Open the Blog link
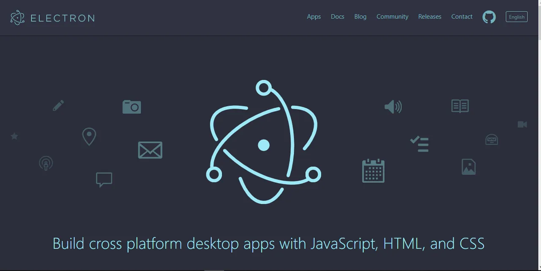The image size is (541, 271). [x=360, y=17]
